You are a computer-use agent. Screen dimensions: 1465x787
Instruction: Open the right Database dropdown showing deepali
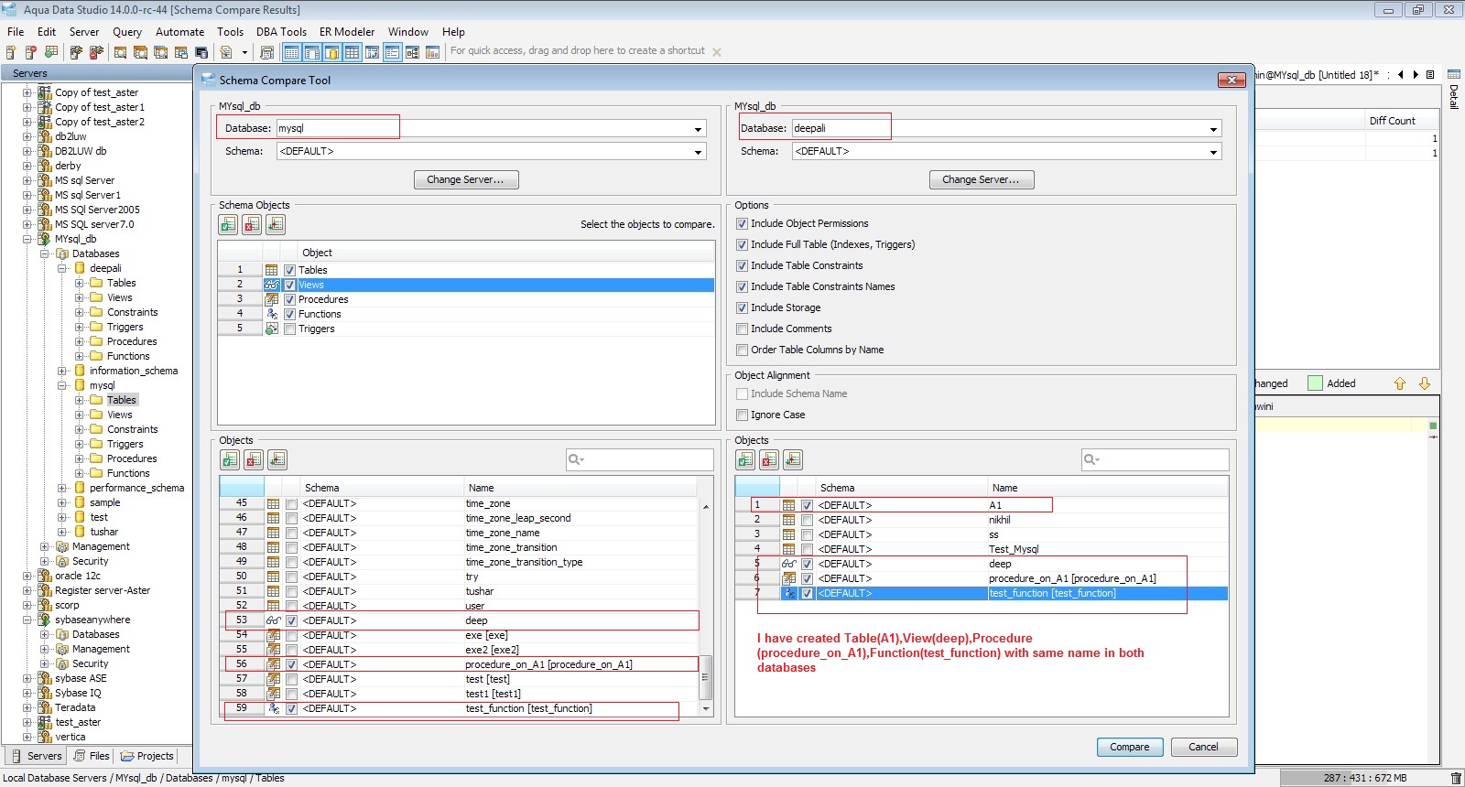(x=1214, y=129)
